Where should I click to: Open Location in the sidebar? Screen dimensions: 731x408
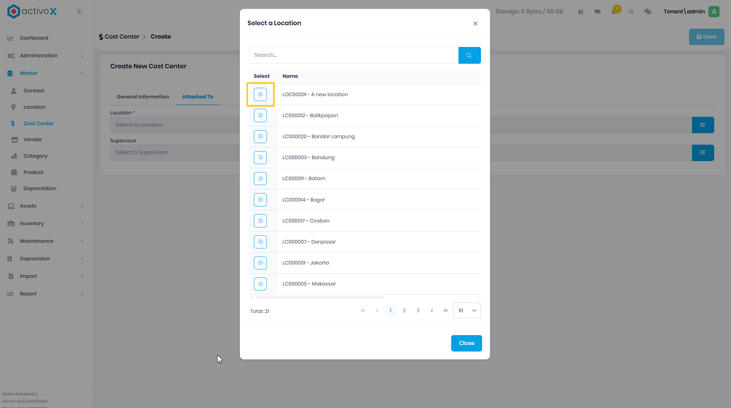[x=34, y=107]
